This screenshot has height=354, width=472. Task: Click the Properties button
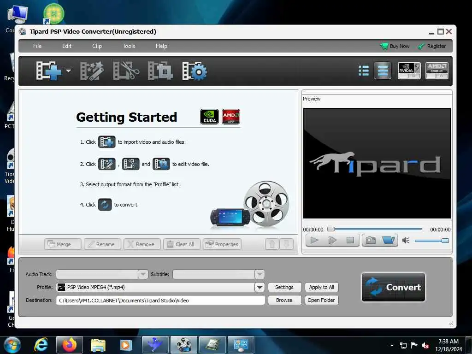click(x=222, y=244)
